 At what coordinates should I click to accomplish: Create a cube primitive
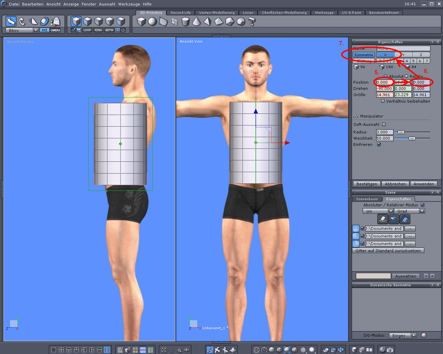pyautogui.click(x=141, y=22)
